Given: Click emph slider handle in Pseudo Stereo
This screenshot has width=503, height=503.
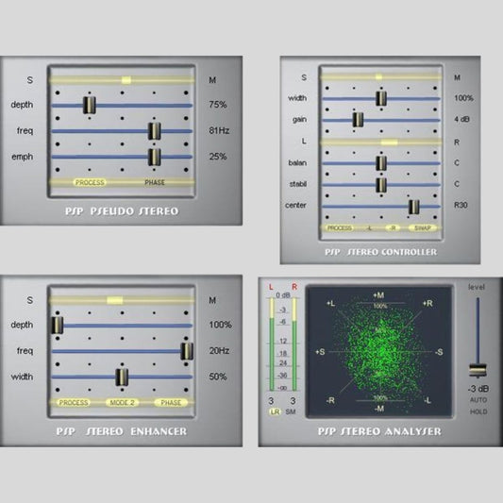Looking at the screenshot, I should coord(155,157).
